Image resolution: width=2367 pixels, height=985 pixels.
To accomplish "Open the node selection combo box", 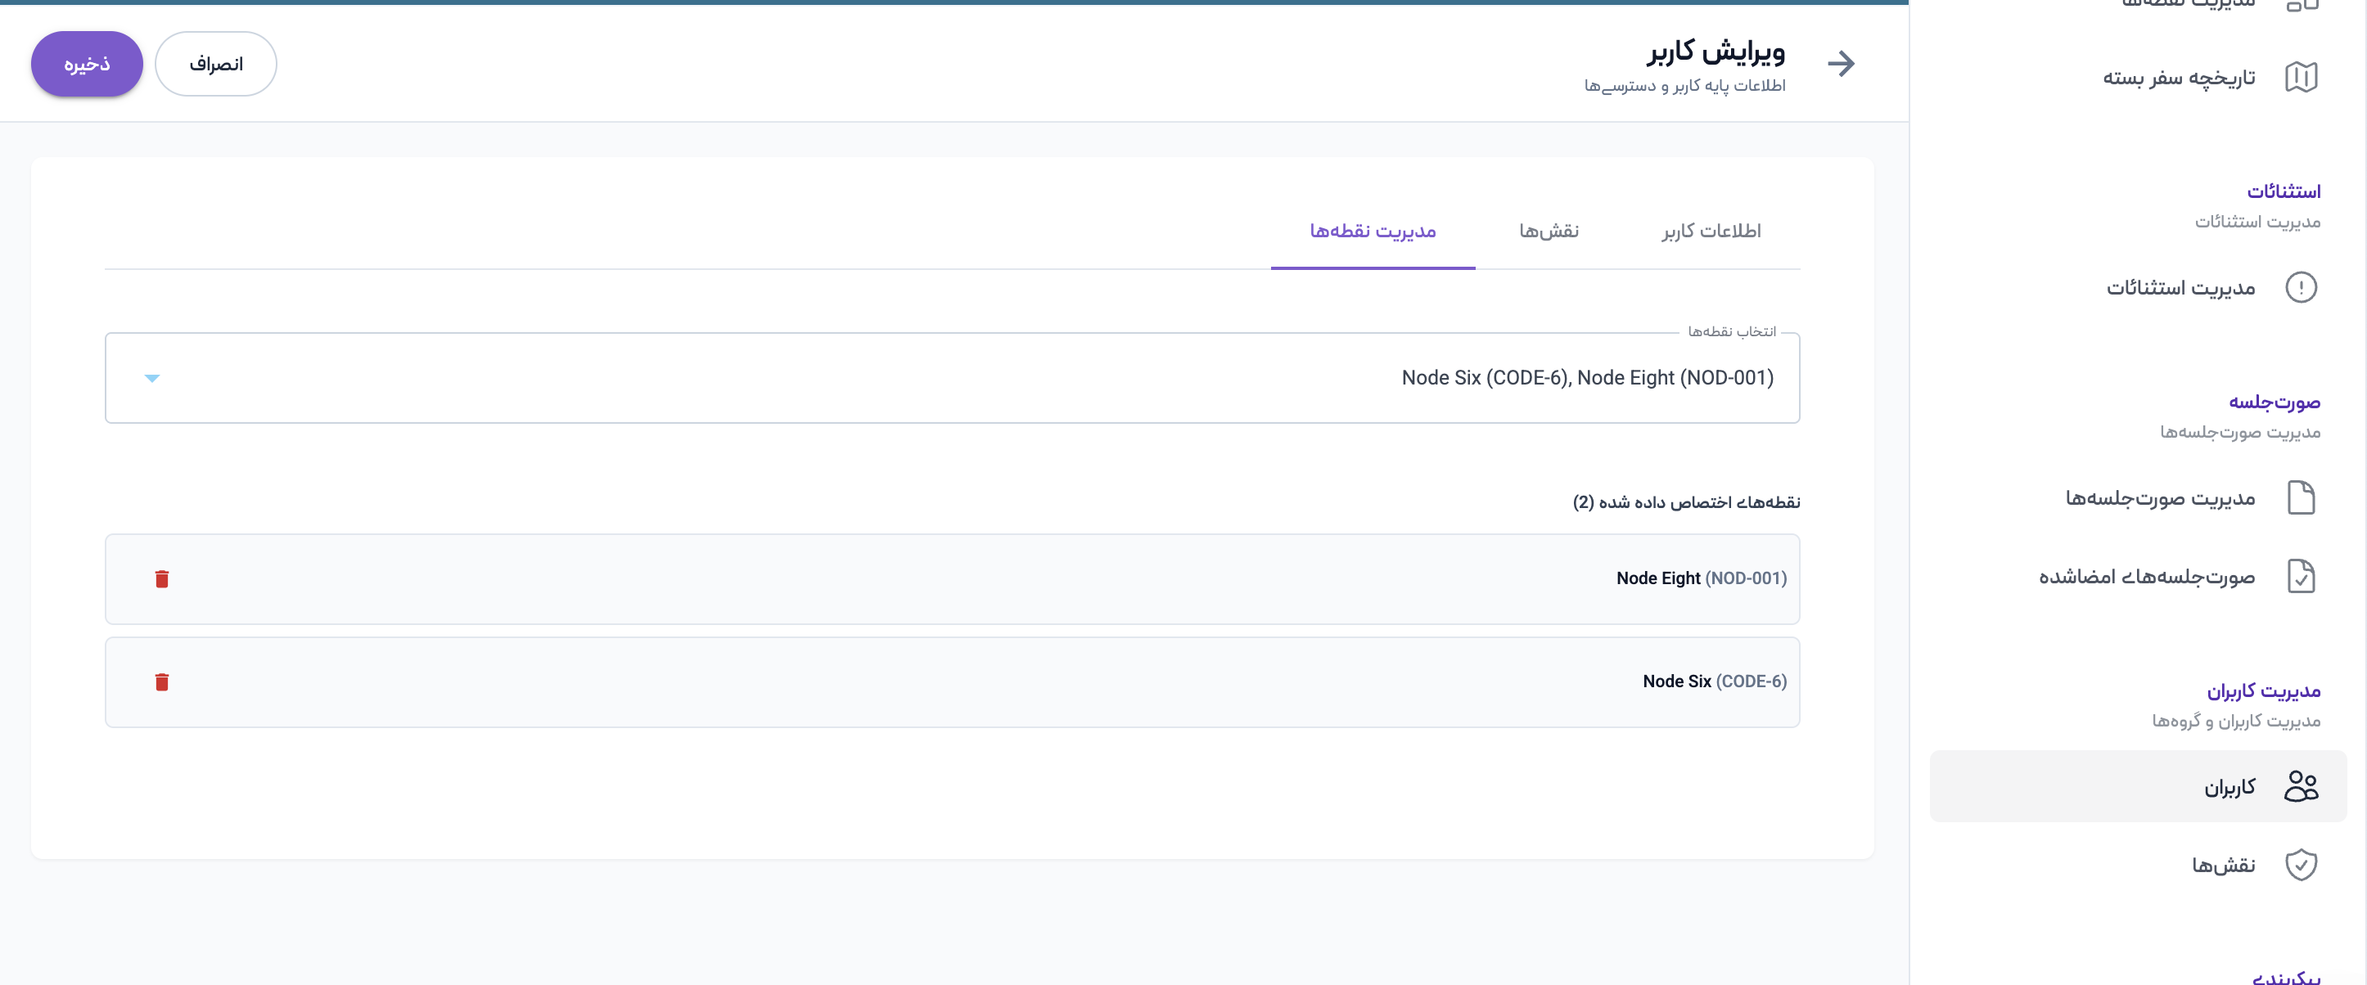I will coord(951,378).
